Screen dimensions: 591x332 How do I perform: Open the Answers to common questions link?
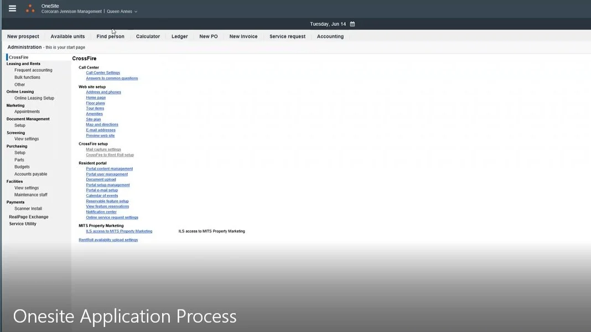[x=112, y=78]
